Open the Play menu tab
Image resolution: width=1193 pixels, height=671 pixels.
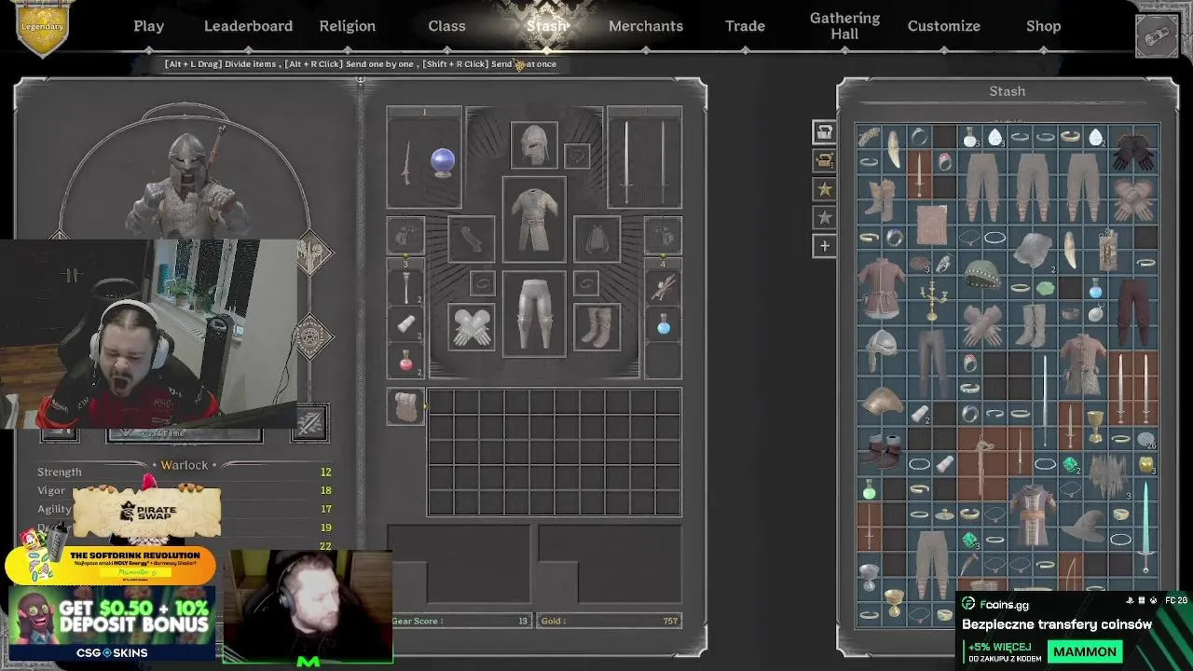[x=148, y=26]
